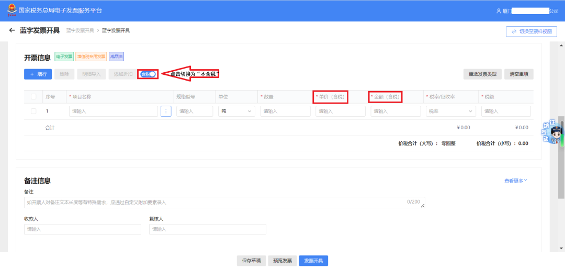The image size is (565, 269).
Task: Focus the 项目名称 input field
Action: 114,111
